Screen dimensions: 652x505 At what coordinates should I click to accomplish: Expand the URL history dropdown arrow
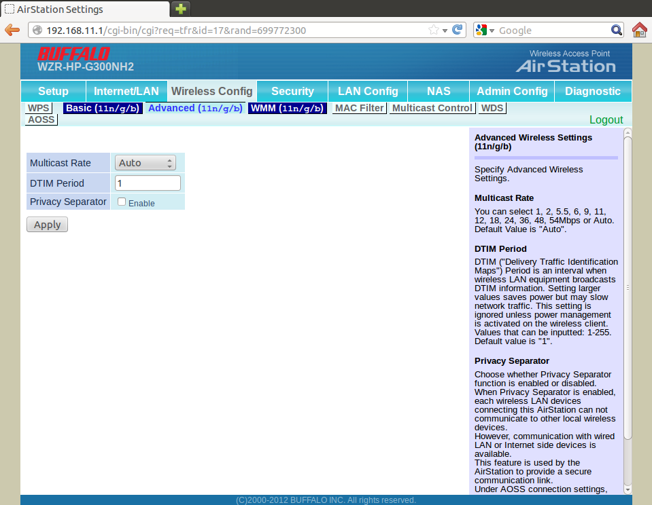pos(445,31)
